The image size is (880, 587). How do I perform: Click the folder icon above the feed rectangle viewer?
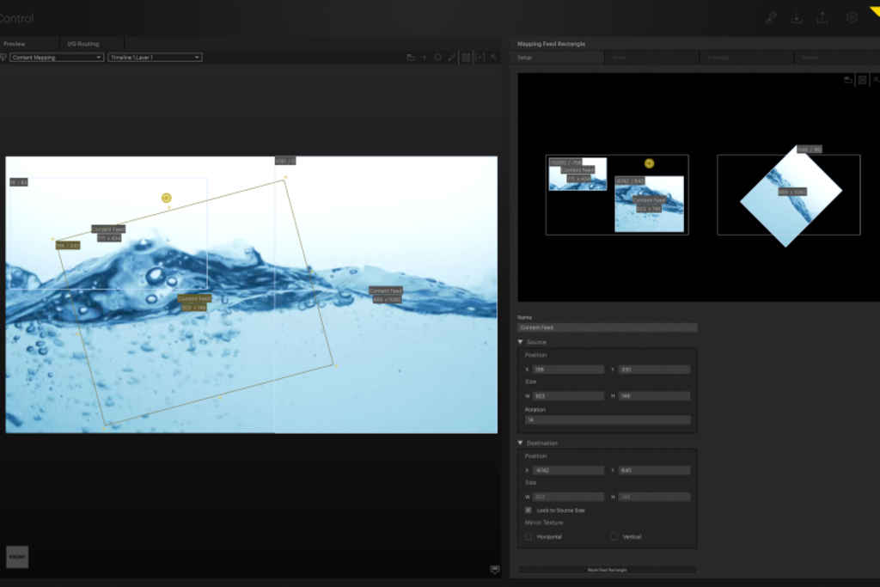point(848,80)
